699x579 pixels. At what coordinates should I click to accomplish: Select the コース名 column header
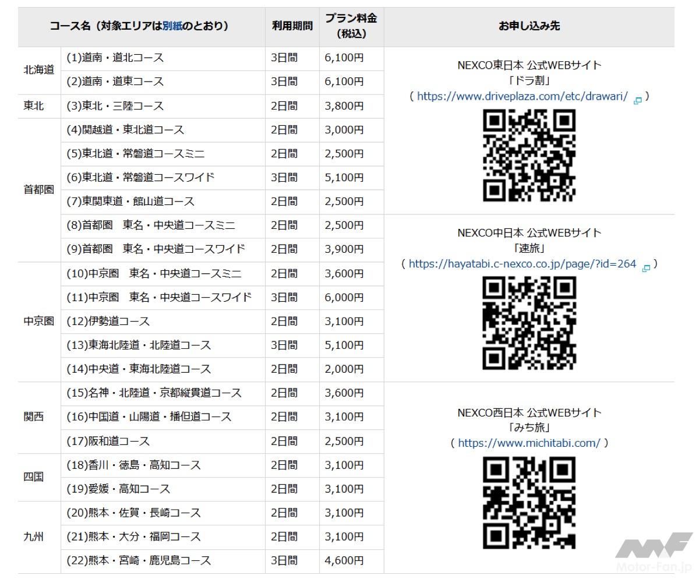pos(142,27)
